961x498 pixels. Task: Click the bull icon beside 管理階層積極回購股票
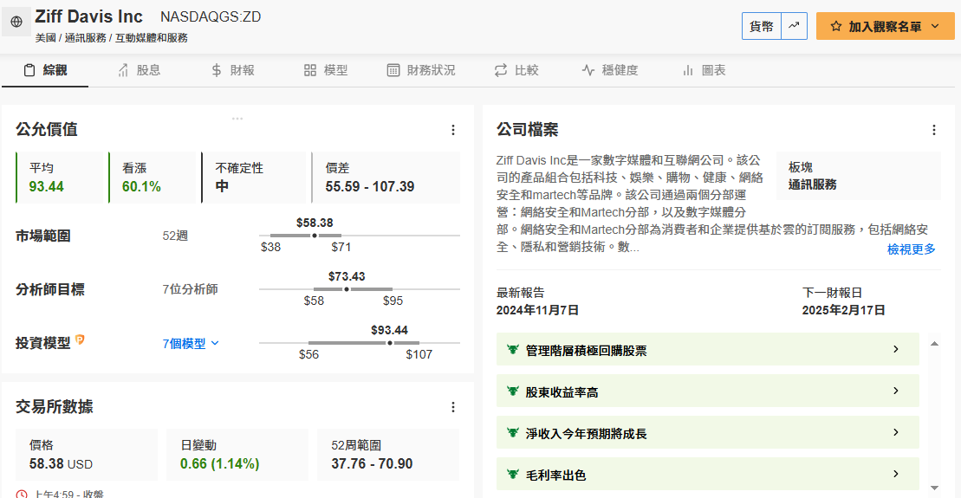513,350
